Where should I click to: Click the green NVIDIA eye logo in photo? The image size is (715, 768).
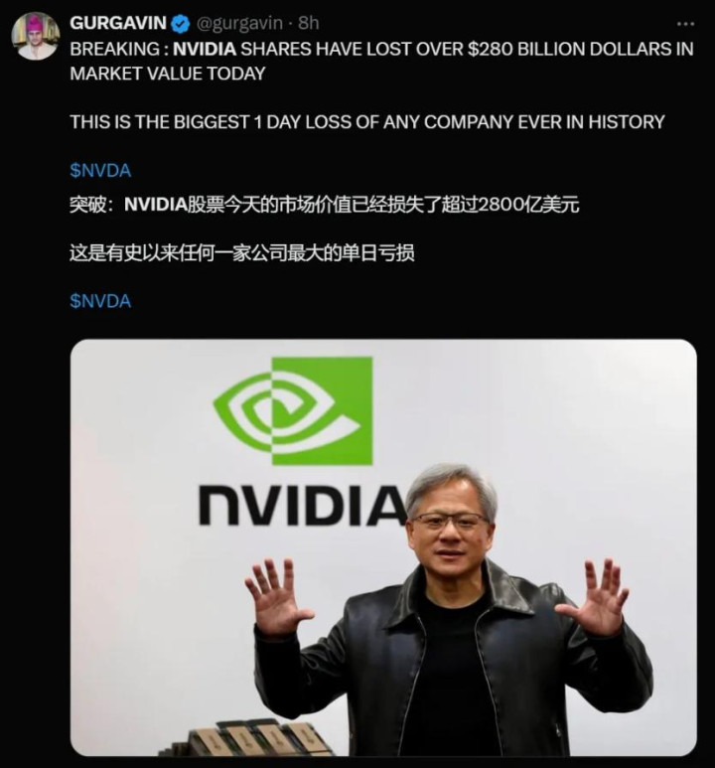(293, 410)
